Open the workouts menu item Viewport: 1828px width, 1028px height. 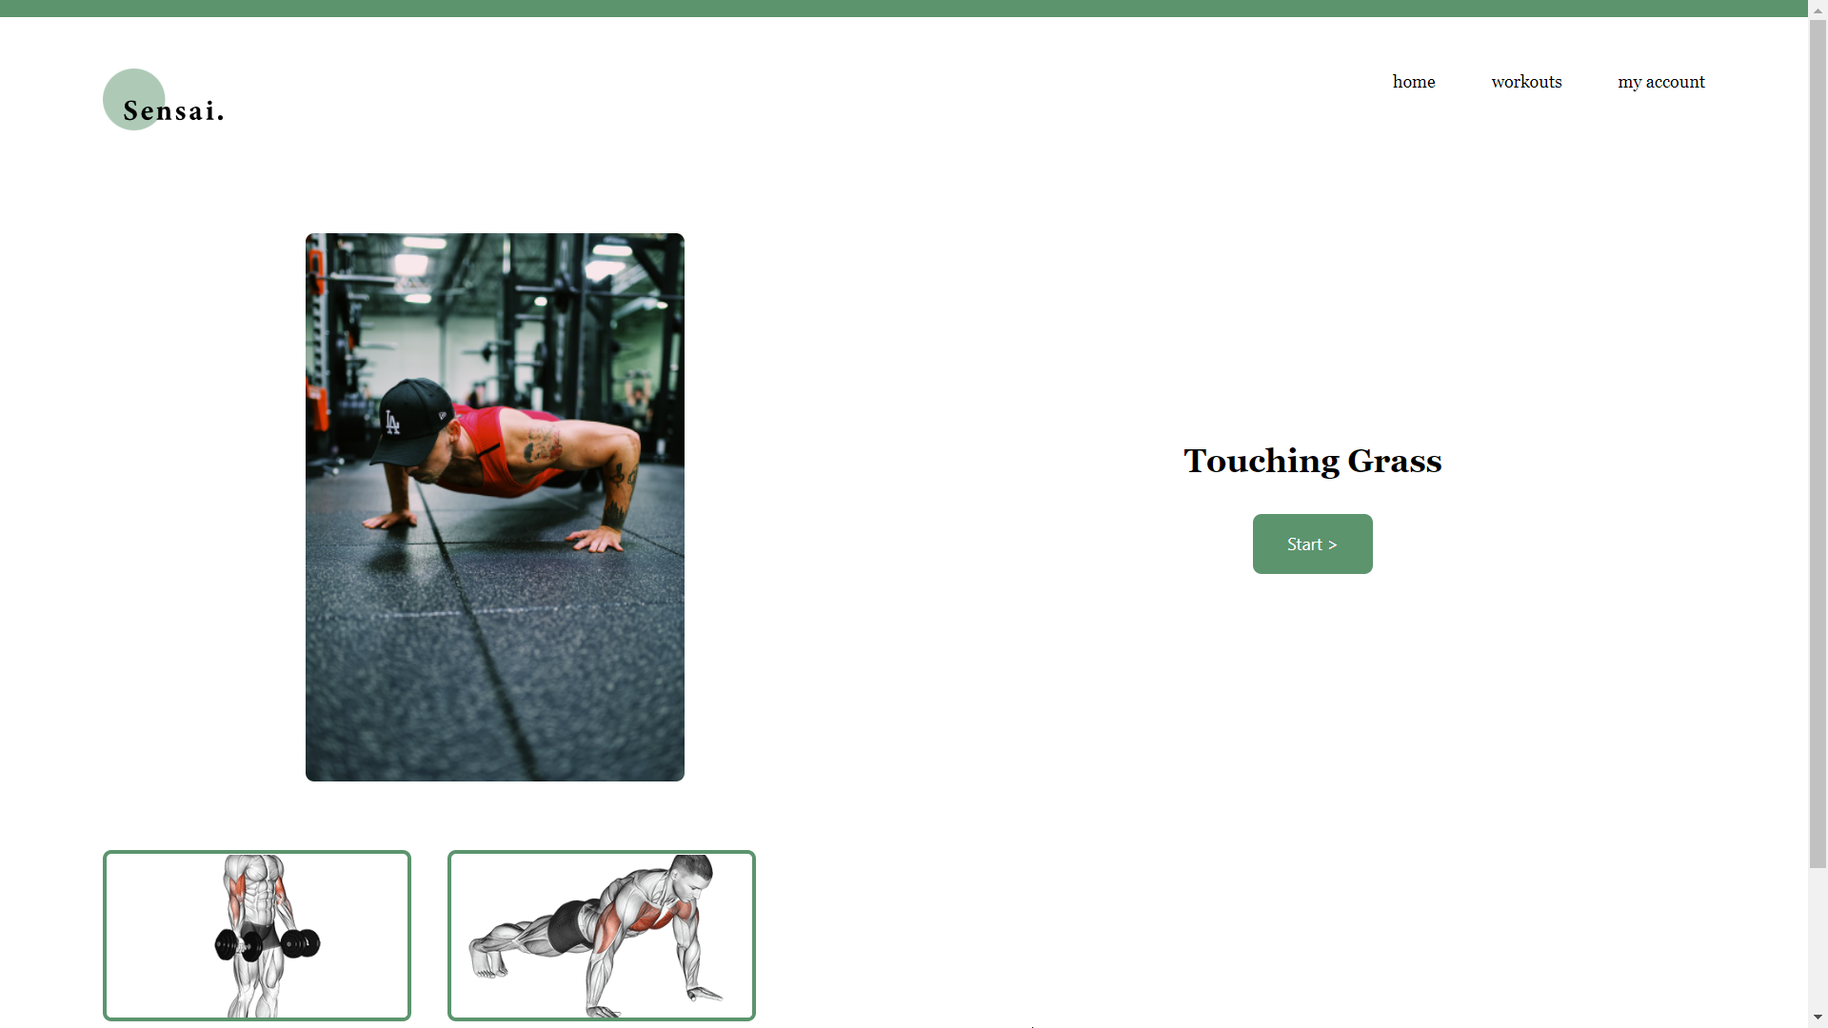pyautogui.click(x=1526, y=82)
